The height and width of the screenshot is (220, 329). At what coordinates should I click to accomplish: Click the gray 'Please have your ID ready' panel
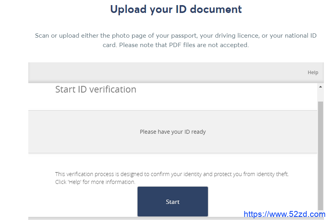click(x=173, y=132)
